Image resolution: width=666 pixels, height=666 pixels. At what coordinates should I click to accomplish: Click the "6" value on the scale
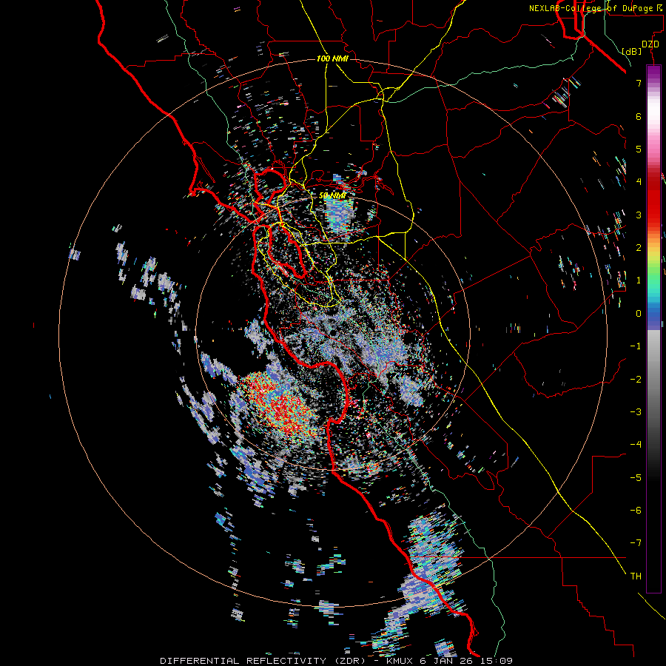pyautogui.click(x=639, y=116)
